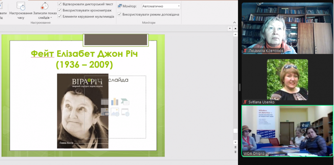Image resolution: width=334 pixels, height=165 pixels.
Task: Open the pane options dropdown arrow
Action: (x=230, y=28)
